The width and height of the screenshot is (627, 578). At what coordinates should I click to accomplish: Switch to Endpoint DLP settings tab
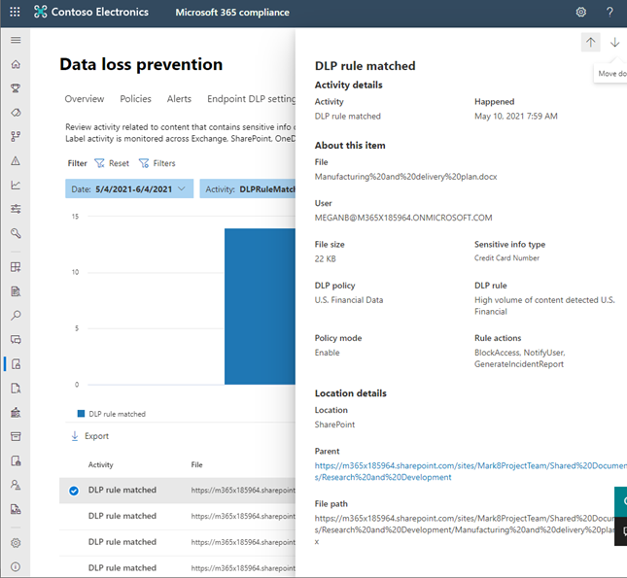tap(251, 99)
